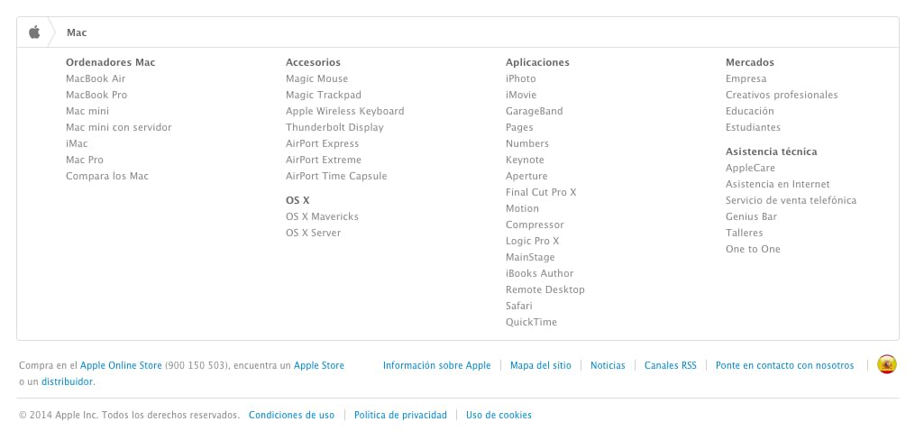
Task: Click Ponte en contacto con nosotros
Action: (784, 365)
